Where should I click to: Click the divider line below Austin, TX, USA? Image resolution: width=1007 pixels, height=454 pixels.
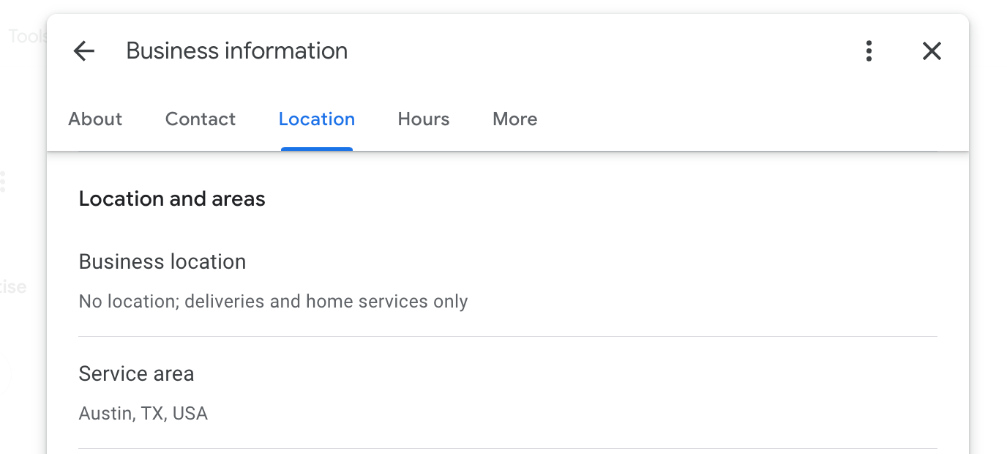pyautogui.click(x=508, y=448)
